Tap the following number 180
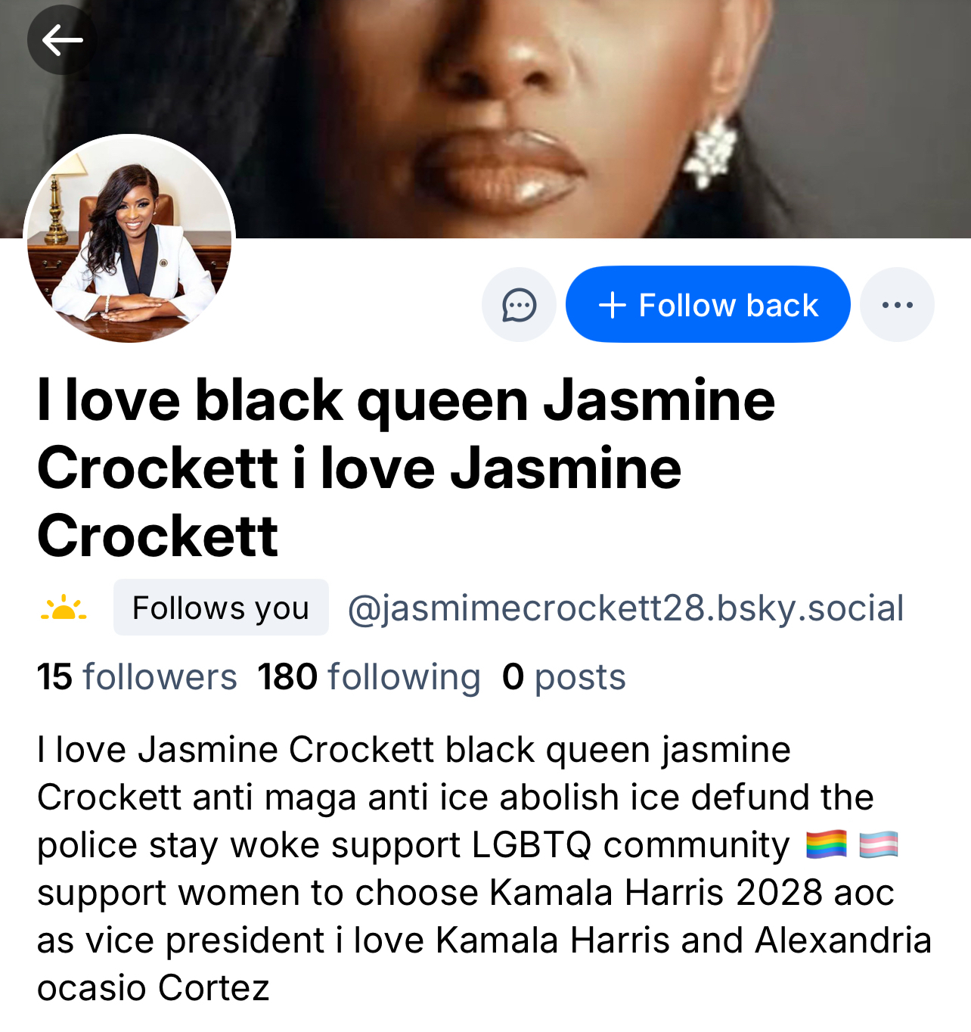This screenshot has width=971, height=1032. (287, 676)
